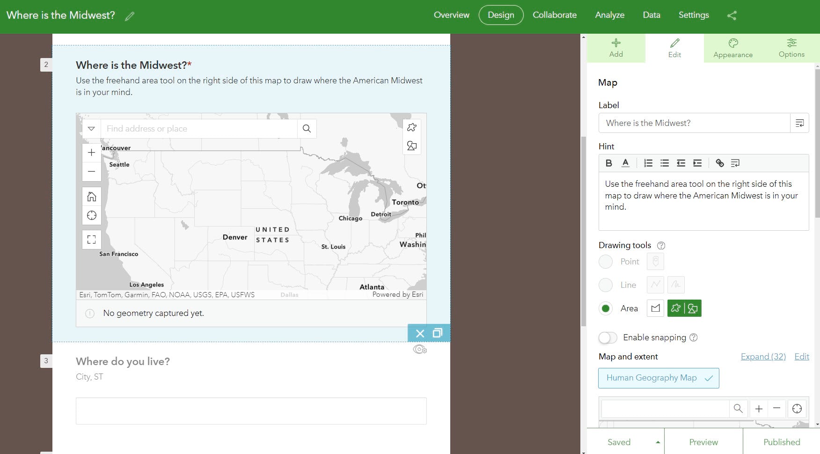Select the freehand area tool on the map
Screen dimensions: 820x454
(412, 127)
